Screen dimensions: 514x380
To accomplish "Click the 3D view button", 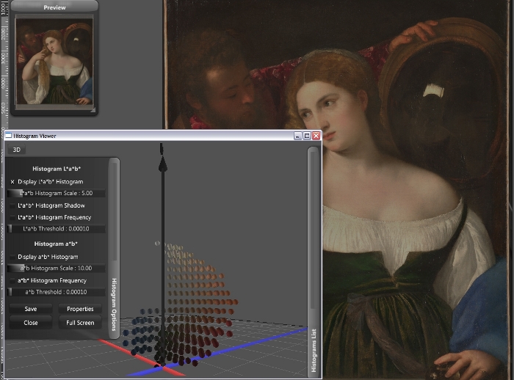I will pos(16,150).
